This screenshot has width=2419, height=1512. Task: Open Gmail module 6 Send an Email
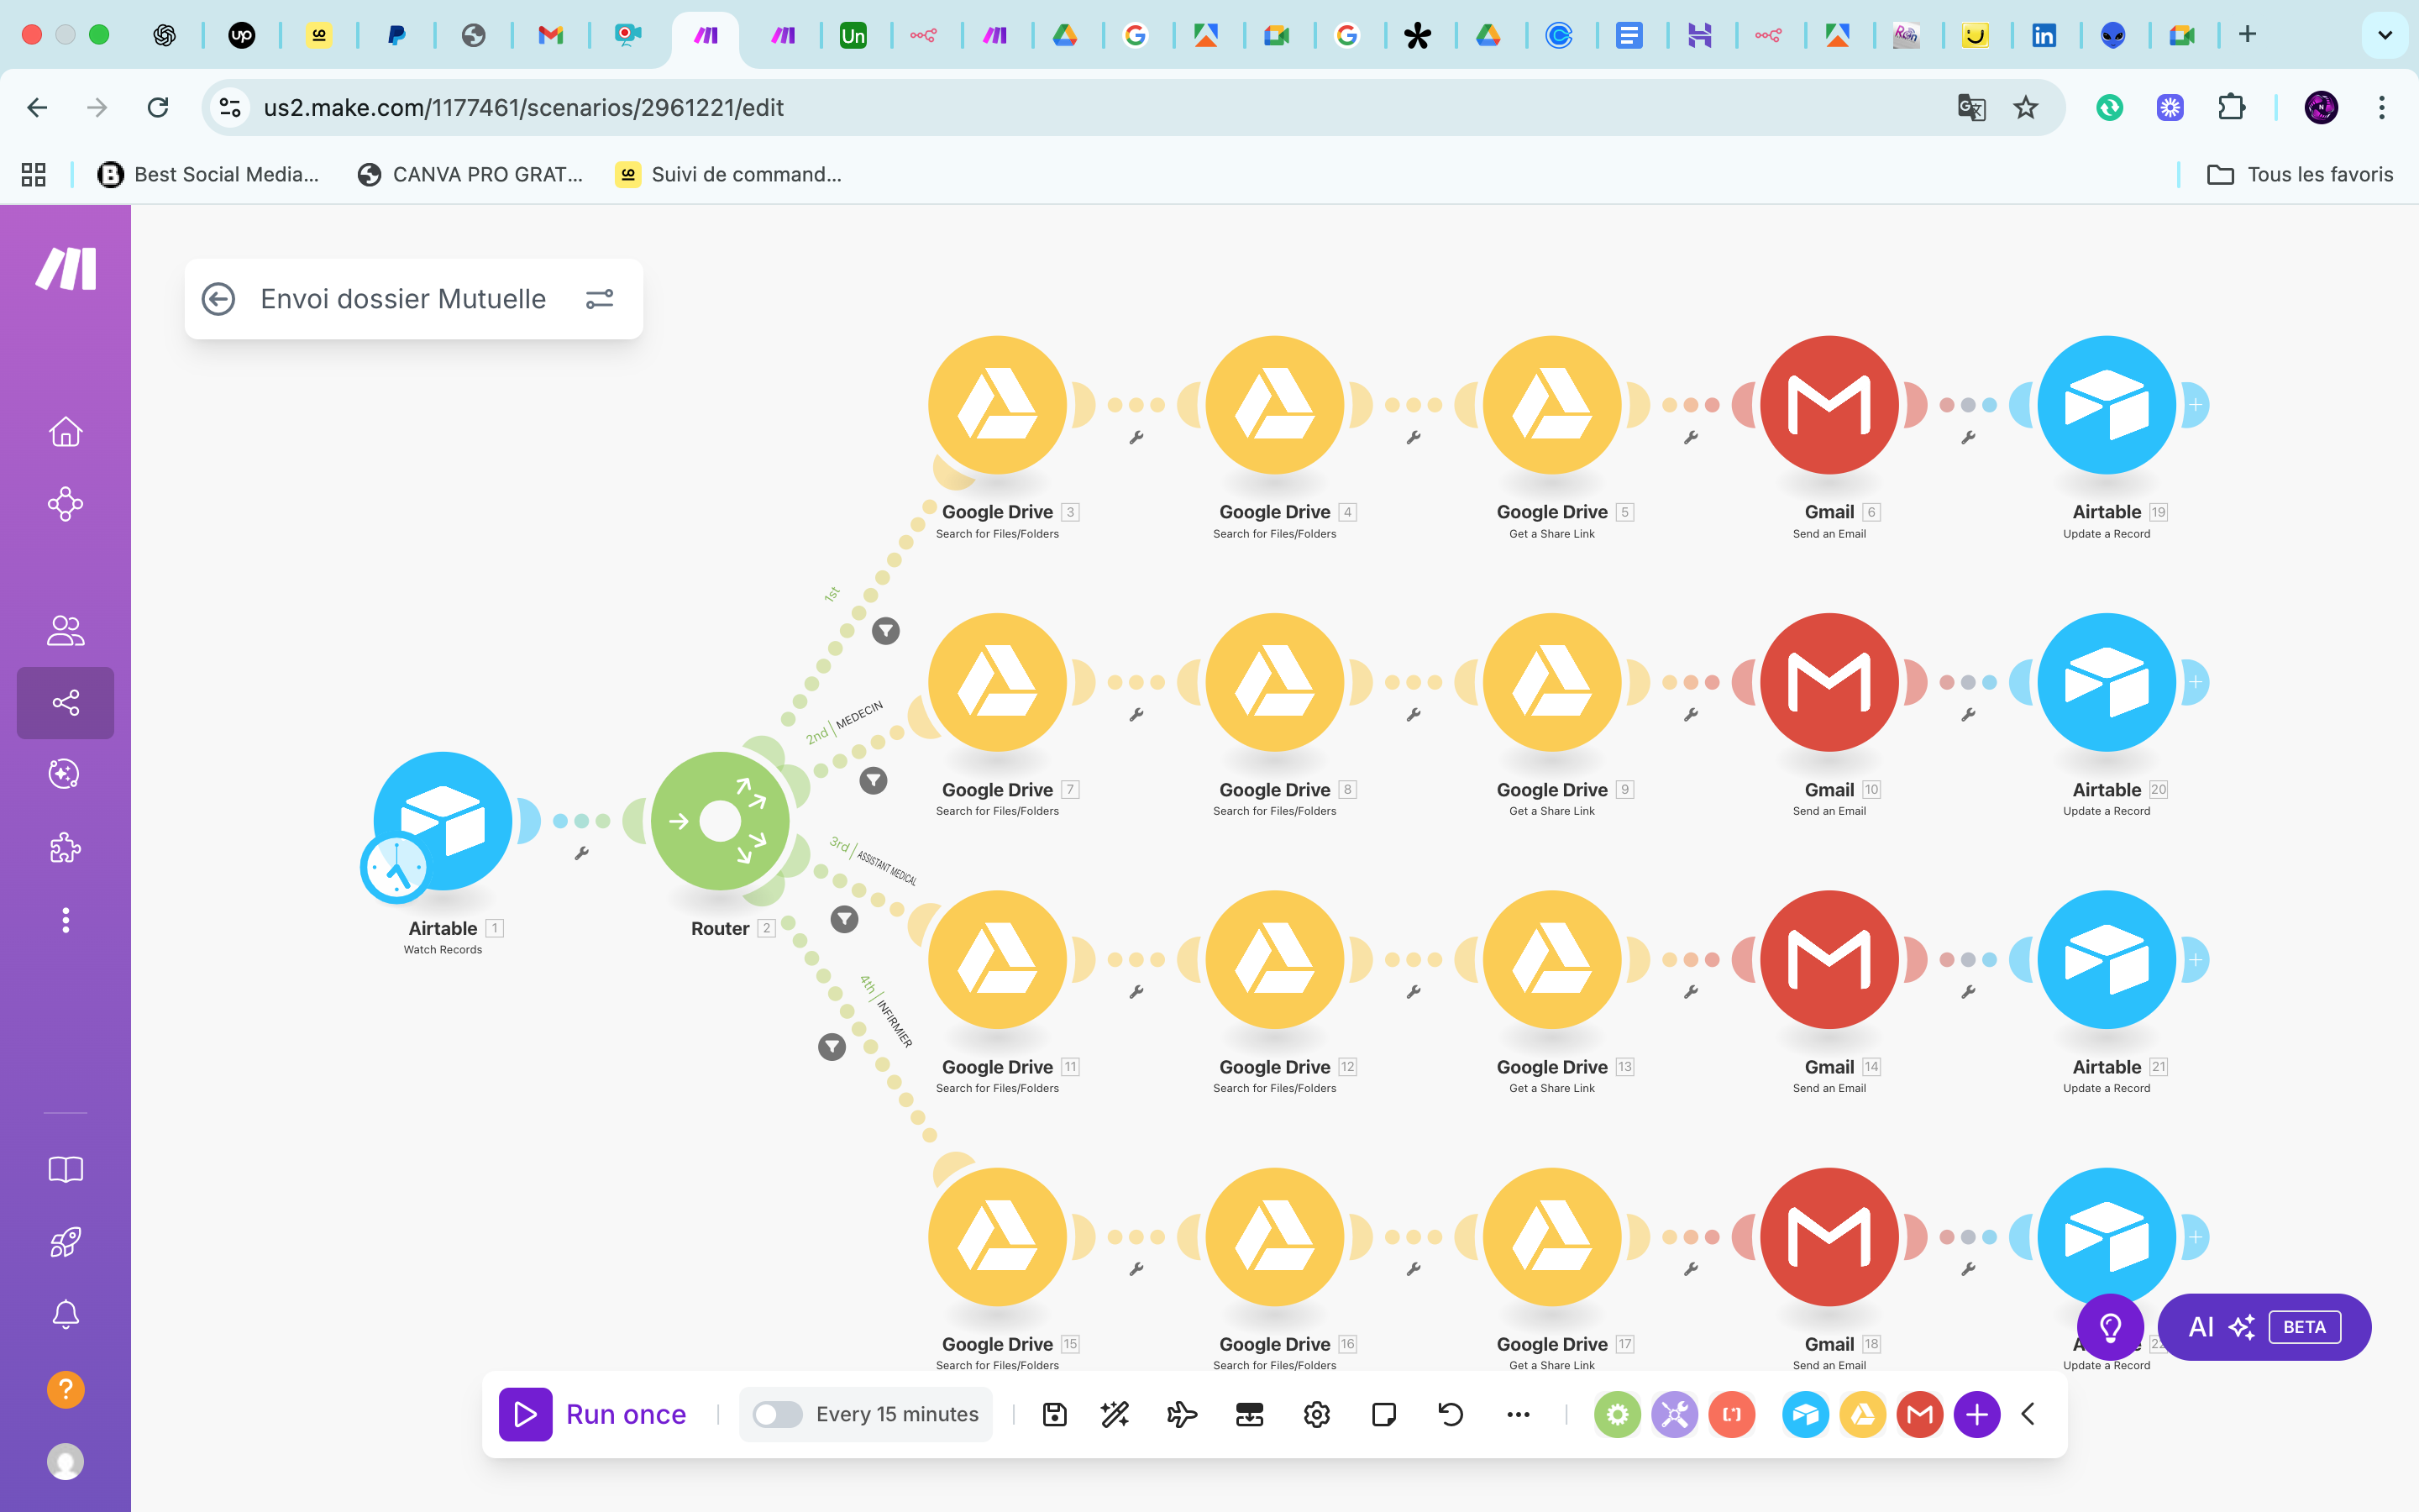click(x=1829, y=405)
